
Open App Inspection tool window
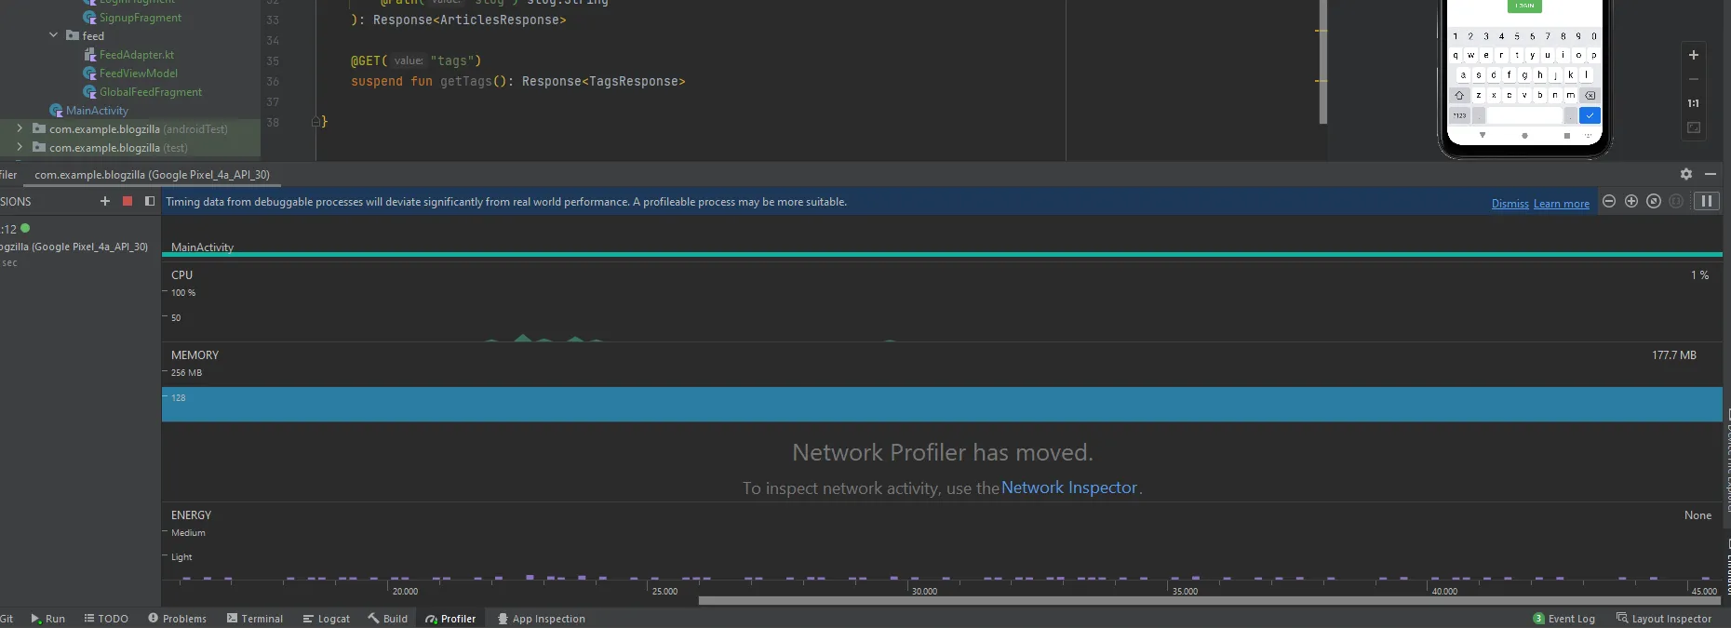[x=541, y=619]
